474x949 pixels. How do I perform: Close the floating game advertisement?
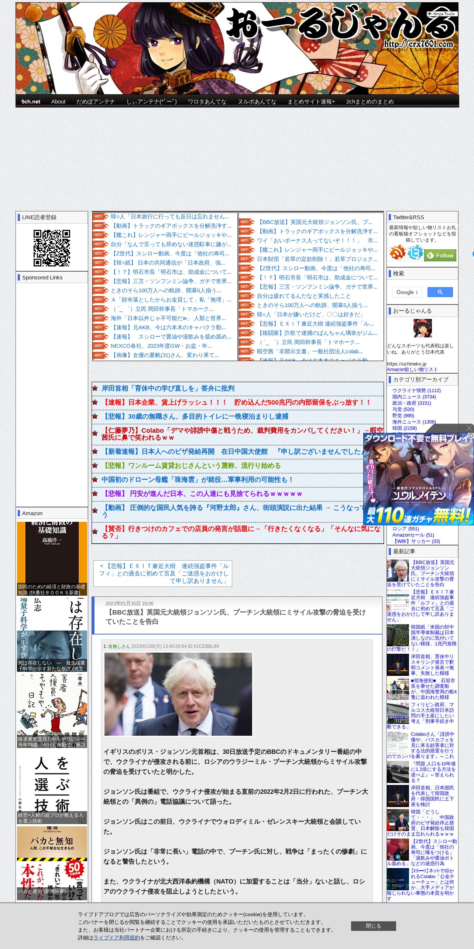[x=469, y=428]
